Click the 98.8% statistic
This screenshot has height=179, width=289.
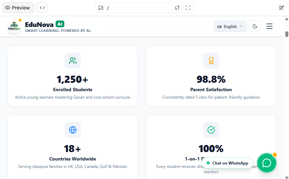tap(211, 79)
